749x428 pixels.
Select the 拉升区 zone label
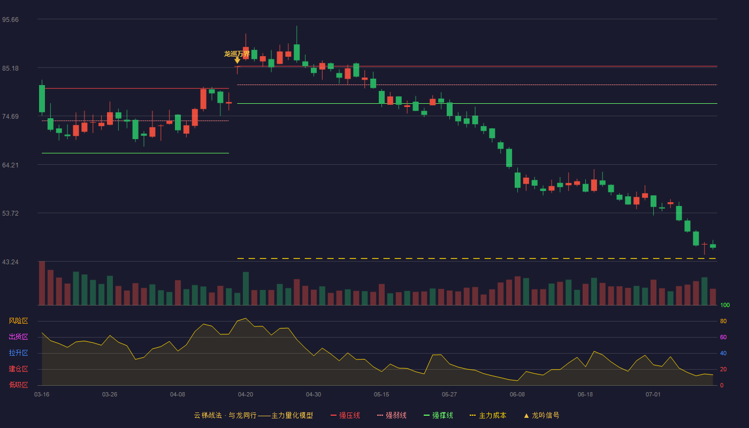pyautogui.click(x=18, y=353)
